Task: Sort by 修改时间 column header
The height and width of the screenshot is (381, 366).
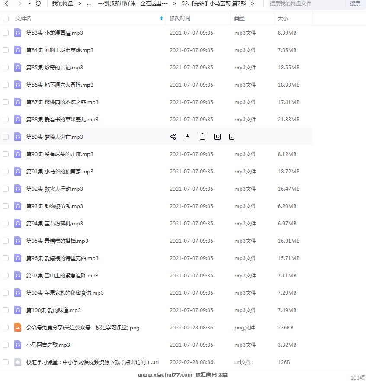Action: coord(180,19)
